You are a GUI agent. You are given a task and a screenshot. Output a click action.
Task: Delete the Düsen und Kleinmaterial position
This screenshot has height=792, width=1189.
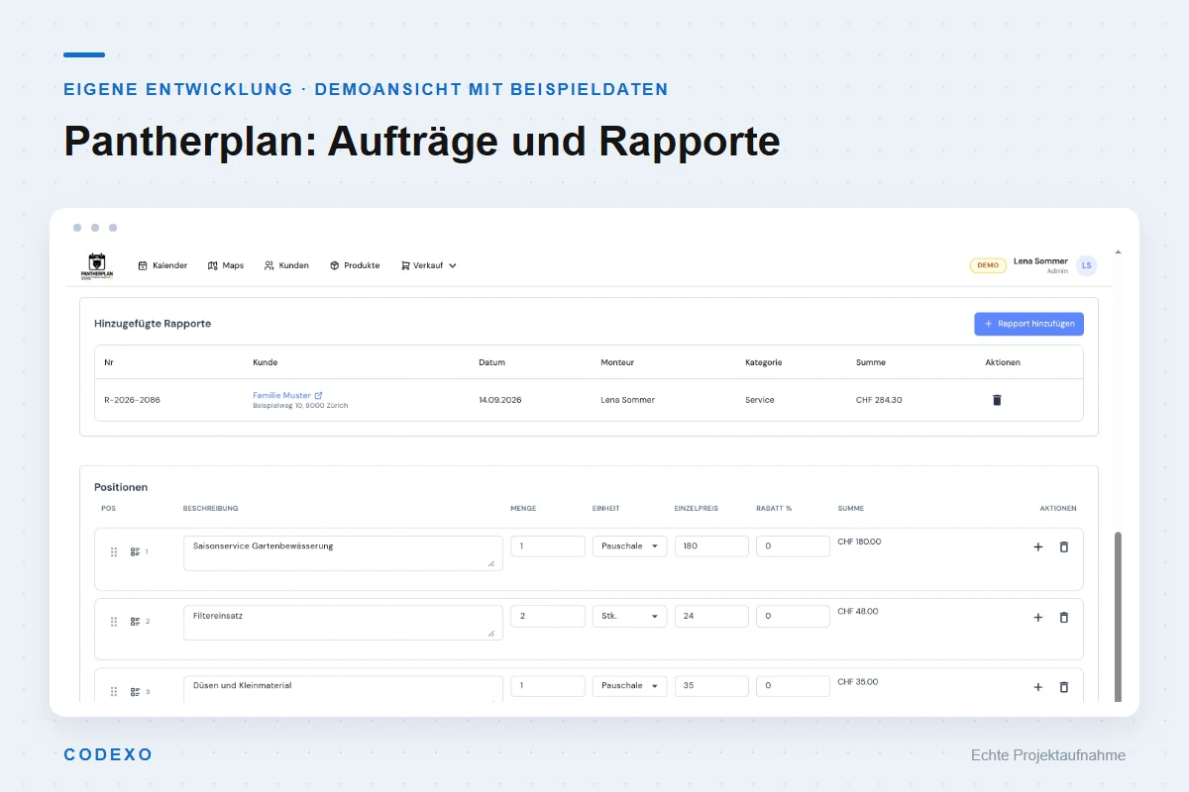click(1064, 687)
